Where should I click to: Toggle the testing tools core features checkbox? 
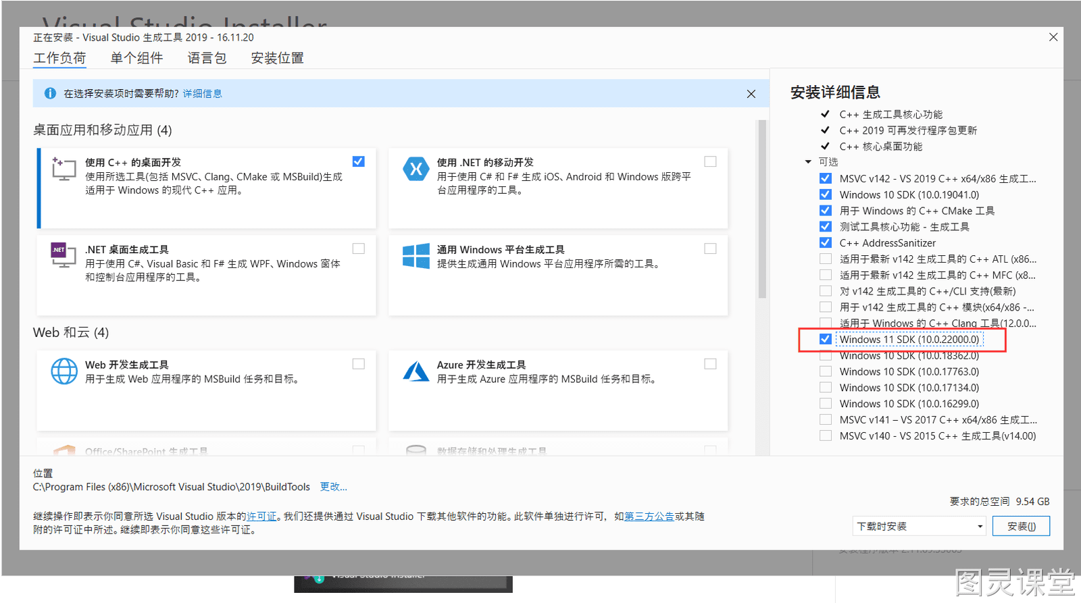(825, 227)
